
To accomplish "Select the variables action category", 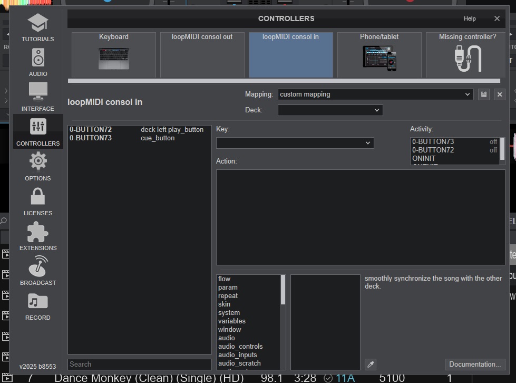I will click(248, 321).
